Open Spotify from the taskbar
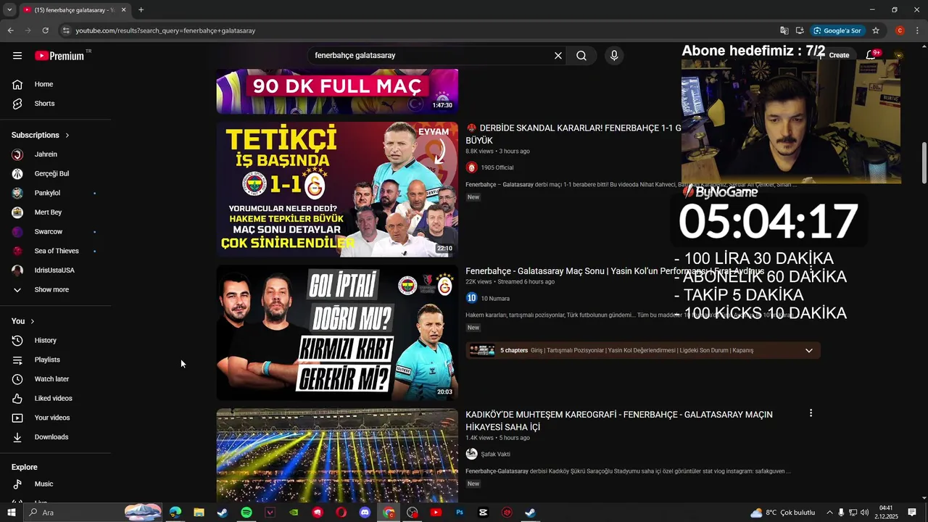The width and height of the screenshot is (928, 522). click(246, 513)
